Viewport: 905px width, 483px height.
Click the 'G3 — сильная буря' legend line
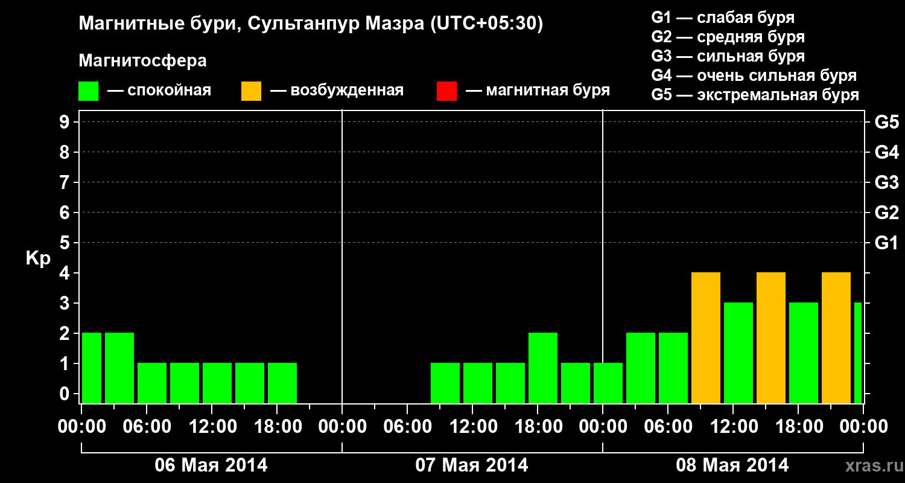click(x=728, y=56)
